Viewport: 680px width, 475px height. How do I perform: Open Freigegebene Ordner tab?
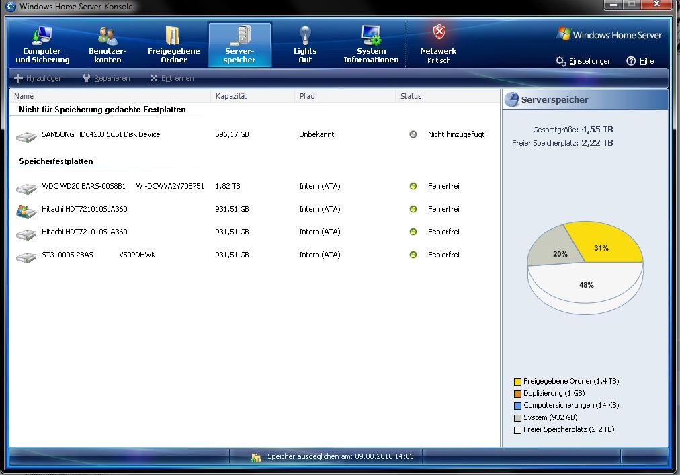point(173,45)
